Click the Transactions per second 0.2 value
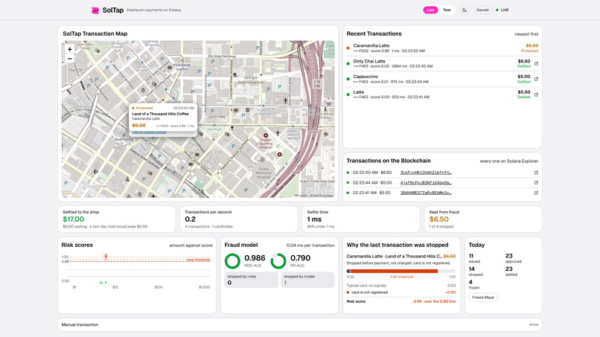The height and width of the screenshot is (337, 600). 190,219
